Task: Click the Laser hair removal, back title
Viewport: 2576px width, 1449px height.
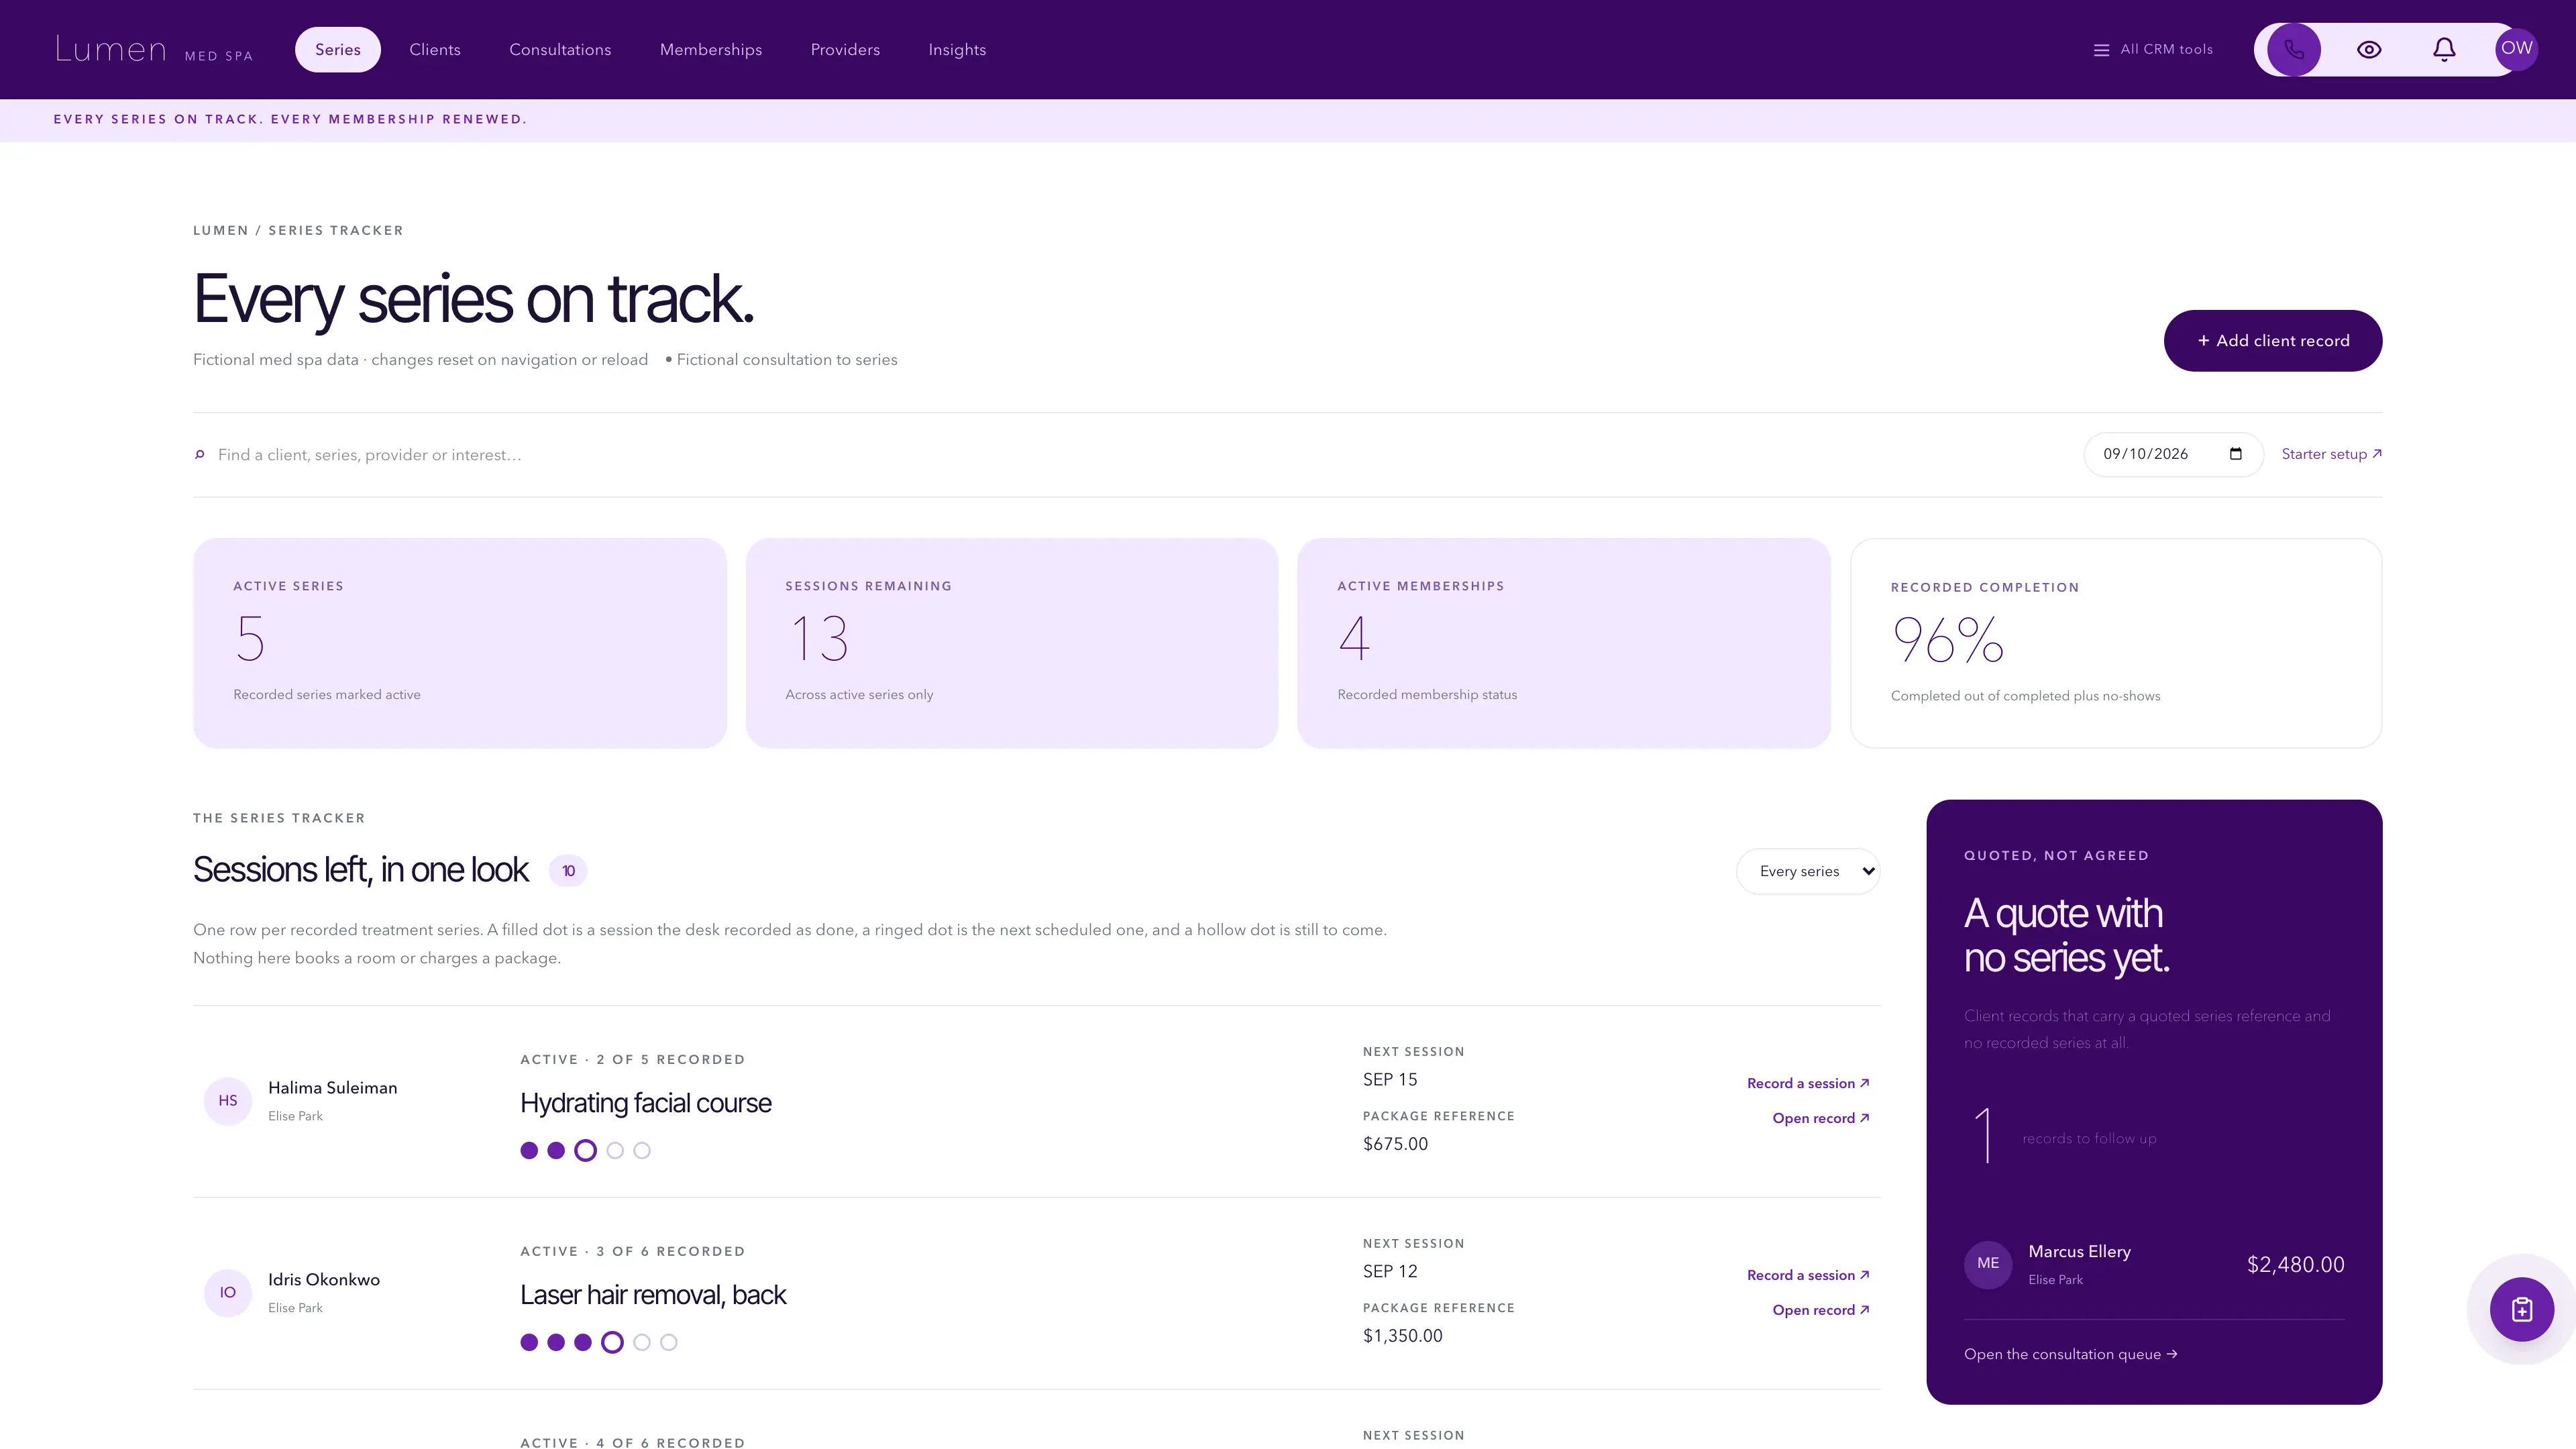Action: coord(653,1295)
